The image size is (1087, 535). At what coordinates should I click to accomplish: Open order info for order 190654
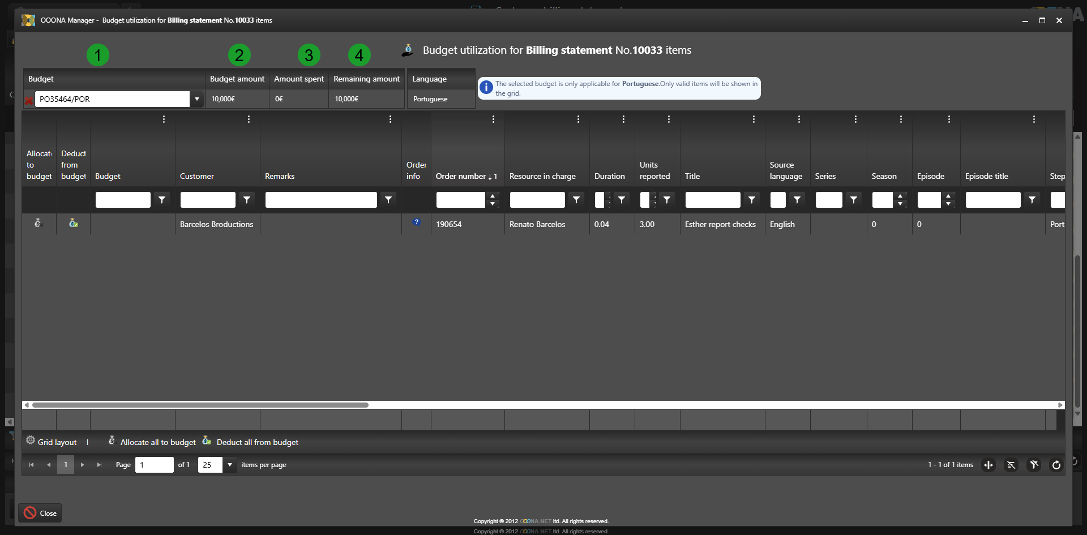pos(417,222)
